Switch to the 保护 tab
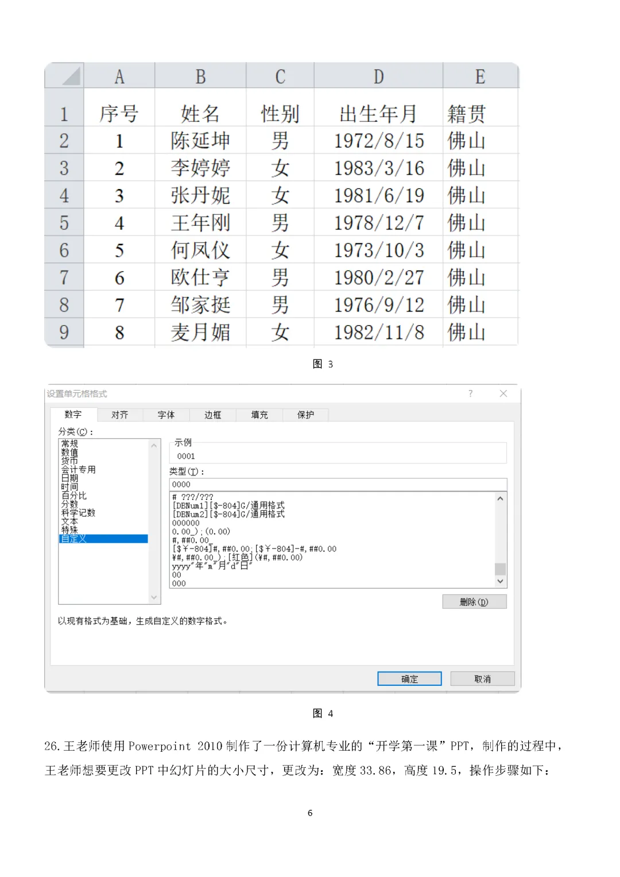 [x=305, y=415]
